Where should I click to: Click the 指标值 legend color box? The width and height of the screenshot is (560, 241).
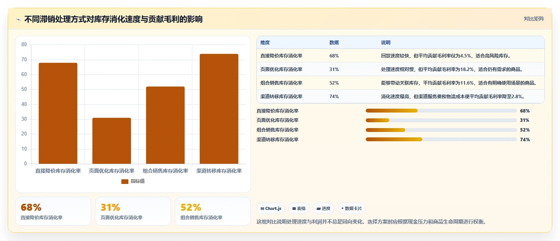pos(125,181)
